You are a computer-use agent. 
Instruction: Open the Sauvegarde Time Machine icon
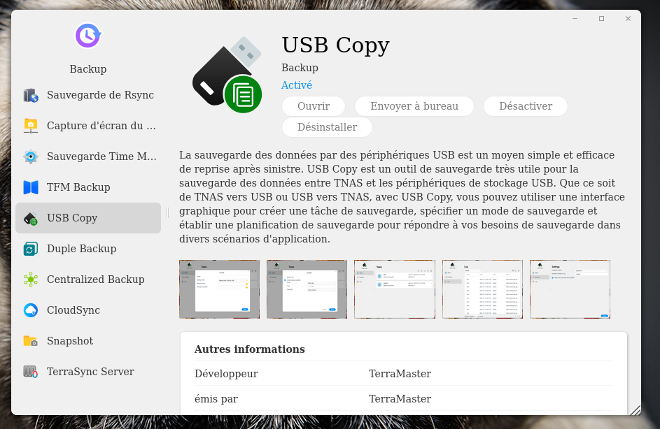tap(31, 157)
